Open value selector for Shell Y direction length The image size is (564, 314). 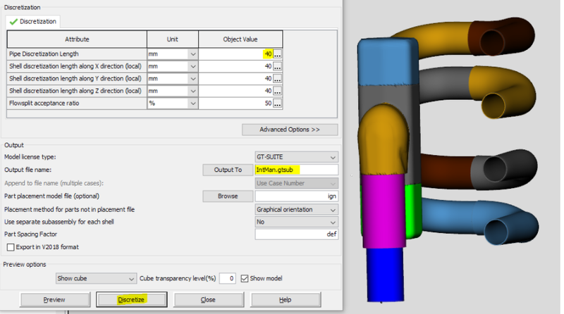[x=277, y=79]
